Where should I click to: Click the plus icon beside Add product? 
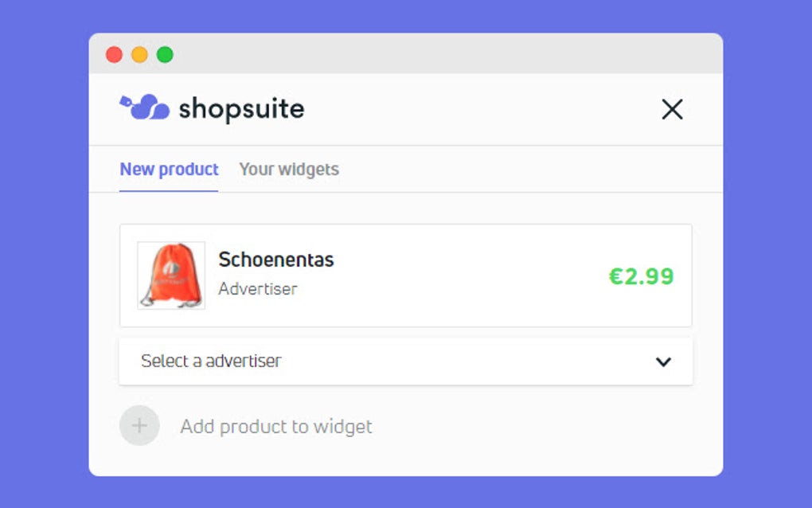(139, 426)
